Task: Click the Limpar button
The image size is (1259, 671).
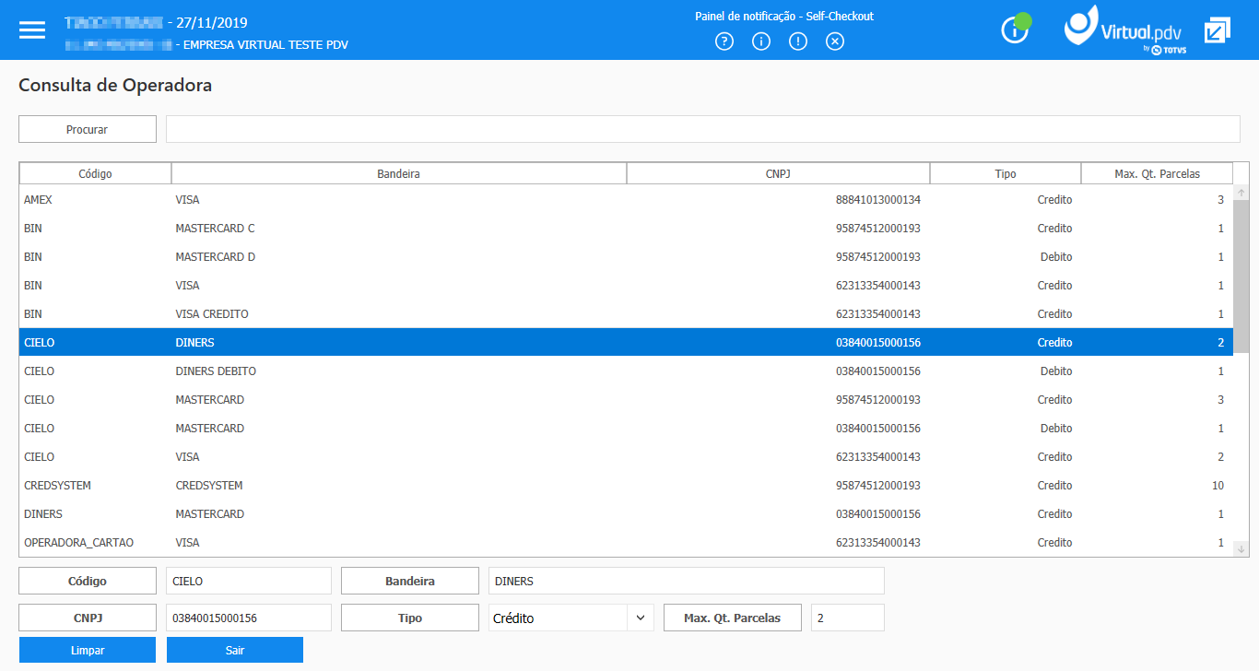Action: [x=88, y=650]
